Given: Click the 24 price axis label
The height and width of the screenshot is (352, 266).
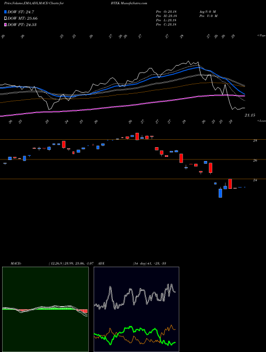Looking at the screenshot, I should coord(255,180).
